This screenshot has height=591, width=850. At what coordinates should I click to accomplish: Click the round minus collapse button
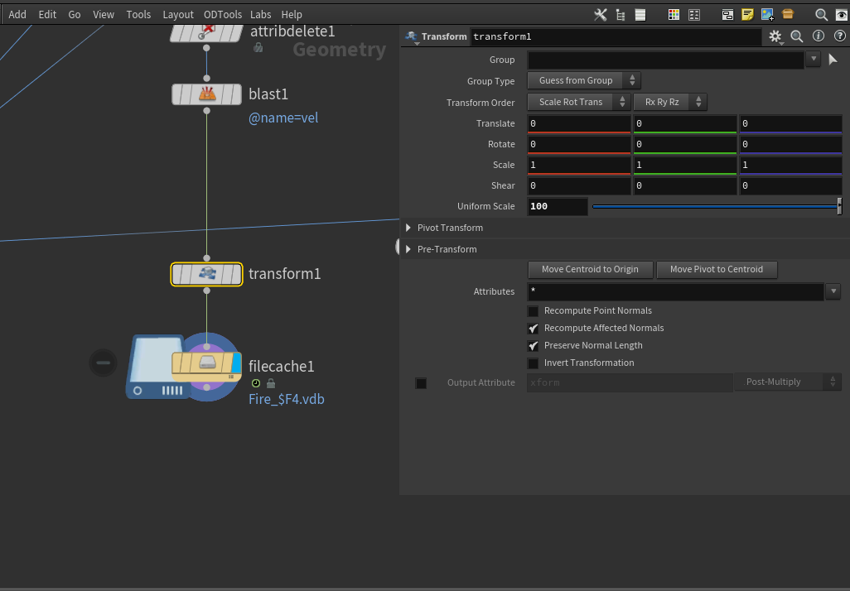pos(103,363)
